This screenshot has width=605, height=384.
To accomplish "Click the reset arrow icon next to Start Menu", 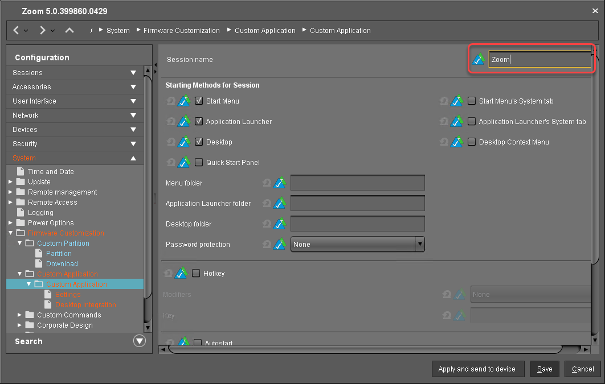I will (x=171, y=101).
